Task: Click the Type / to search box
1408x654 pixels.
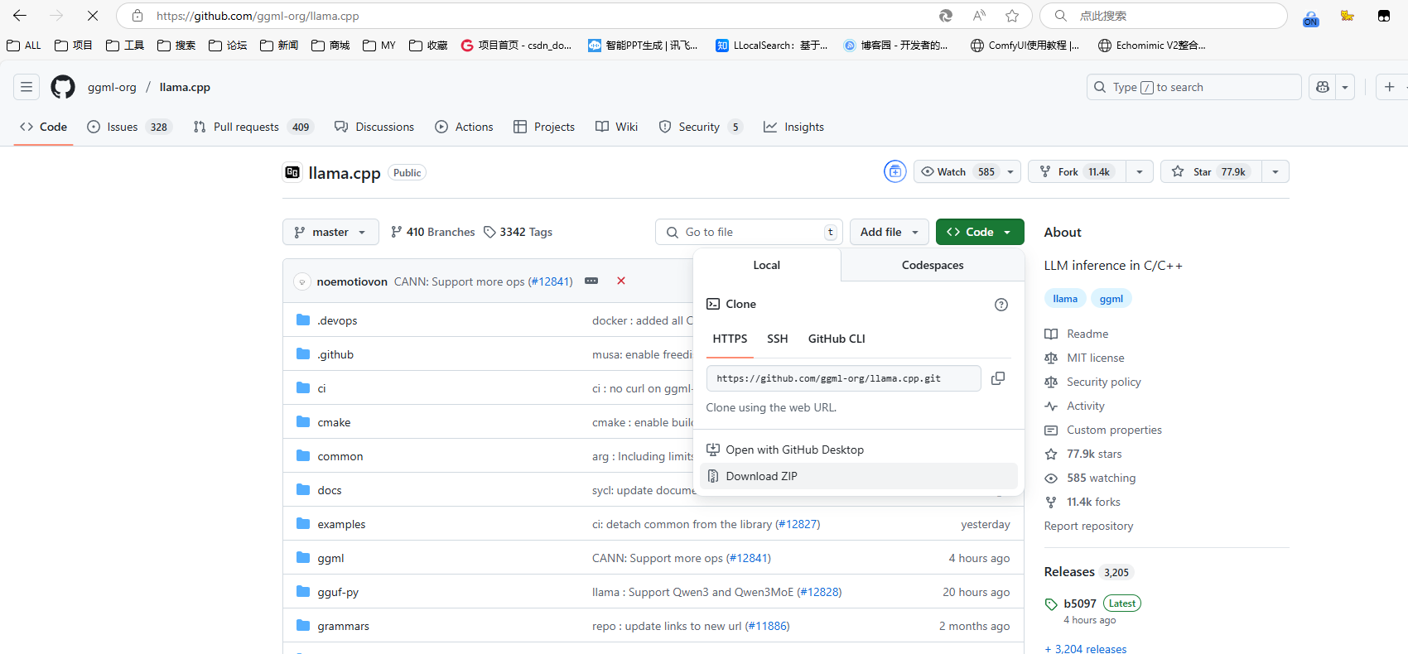Action: pyautogui.click(x=1193, y=87)
